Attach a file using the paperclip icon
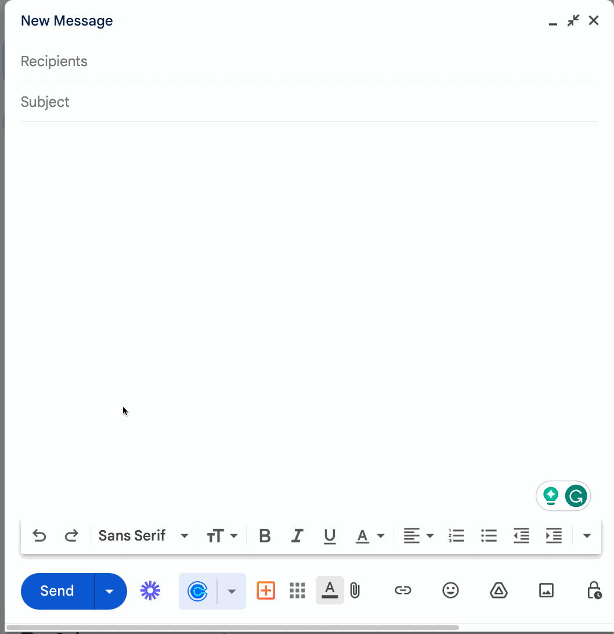This screenshot has height=634, width=614. [x=355, y=590]
